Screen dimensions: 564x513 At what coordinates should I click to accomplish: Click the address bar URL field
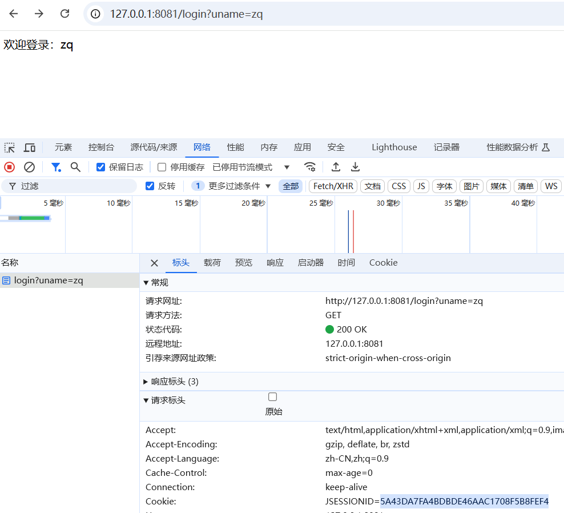[x=324, y=14]
